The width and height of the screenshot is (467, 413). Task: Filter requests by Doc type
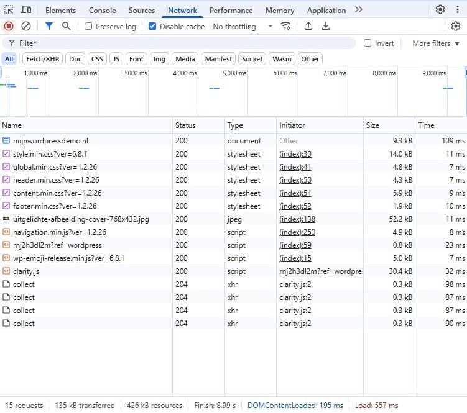click(x=75, y=59)
